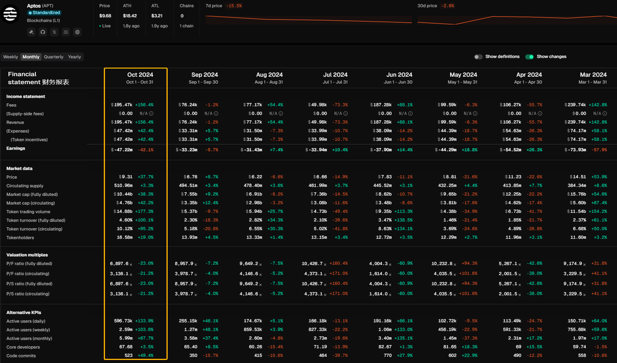Click the 1 chain label
This screenshot has width=617, height=363.
coord(188,26)
